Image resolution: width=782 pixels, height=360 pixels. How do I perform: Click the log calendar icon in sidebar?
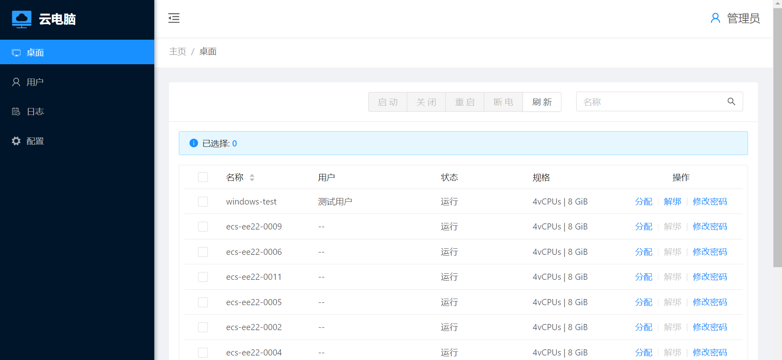tap(16, 111)
